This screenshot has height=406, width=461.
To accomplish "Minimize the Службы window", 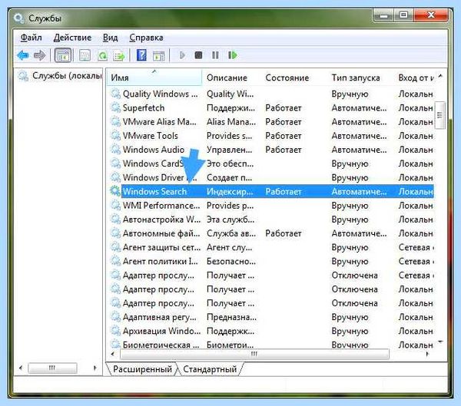I will tap(383, 15).
